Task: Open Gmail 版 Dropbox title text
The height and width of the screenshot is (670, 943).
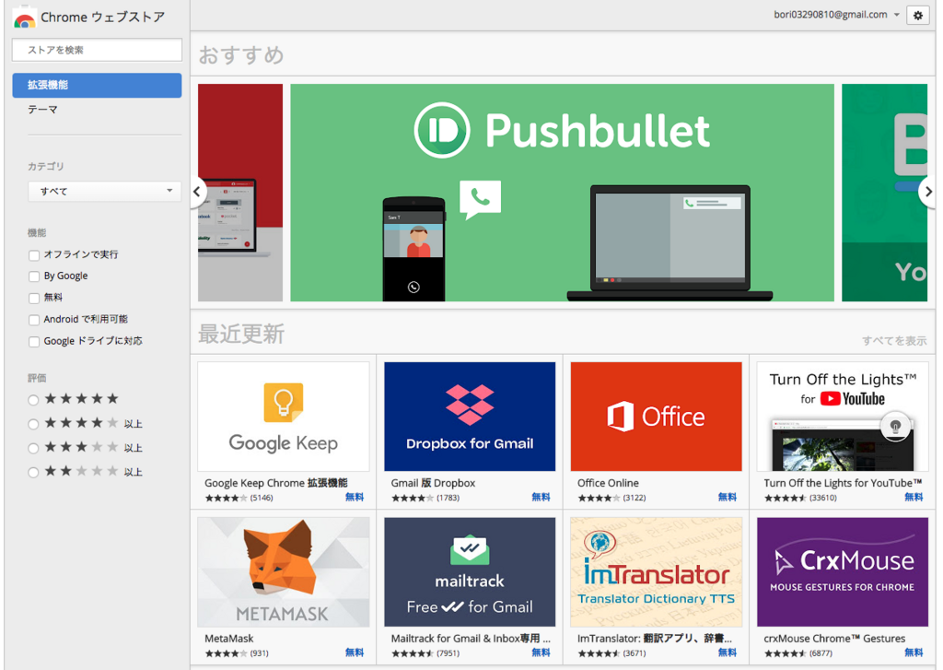Action: [x=433, y=483]
